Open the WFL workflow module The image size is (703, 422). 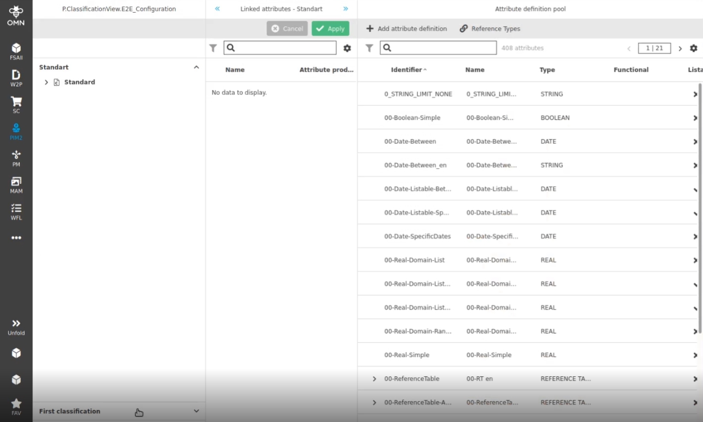(16, 212)
